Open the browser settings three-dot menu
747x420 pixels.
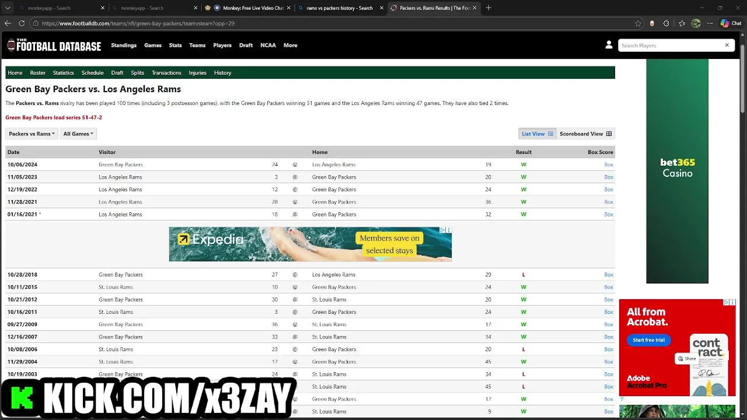710,23
